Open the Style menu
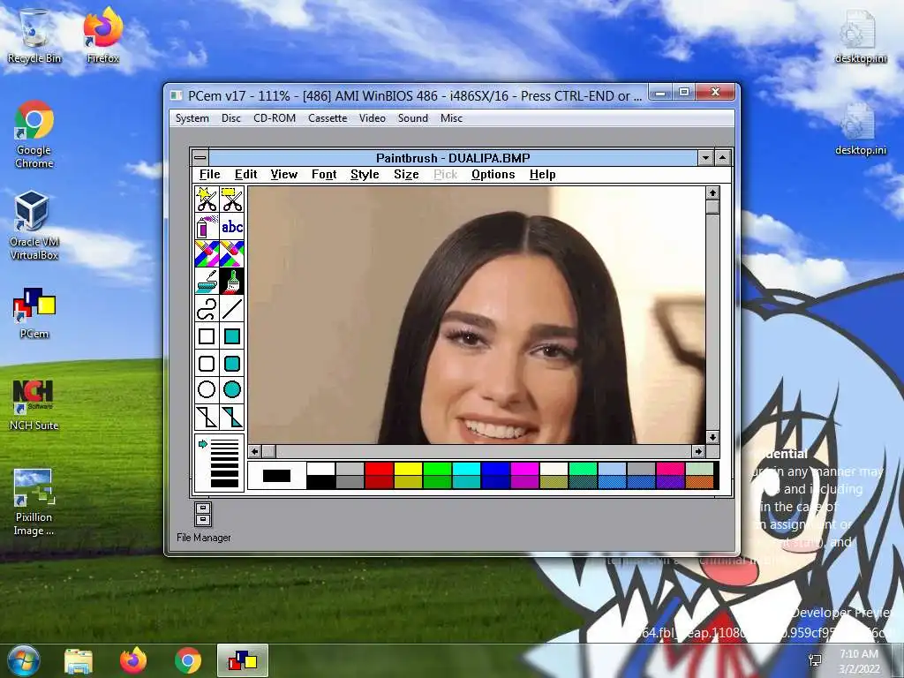This screenshot has height=678, width=904. (365, 174)
